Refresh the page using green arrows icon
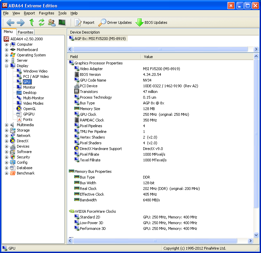 (42, 22)
